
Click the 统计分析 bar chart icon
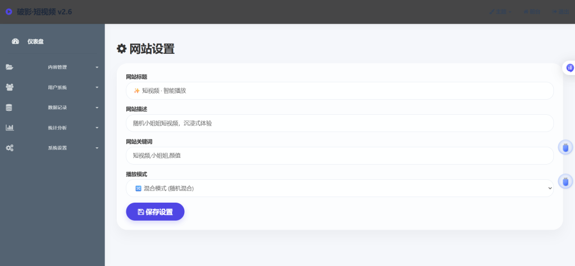tap(10, 128)
